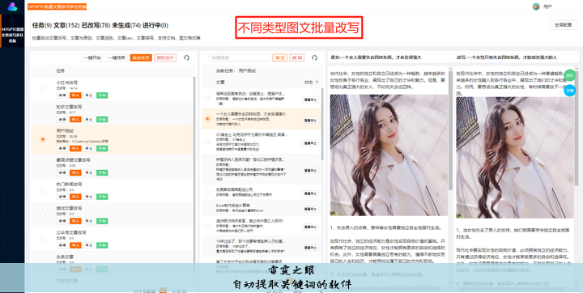
Task: Click the first white button under 用户测试
Action: tap(62, 148)
